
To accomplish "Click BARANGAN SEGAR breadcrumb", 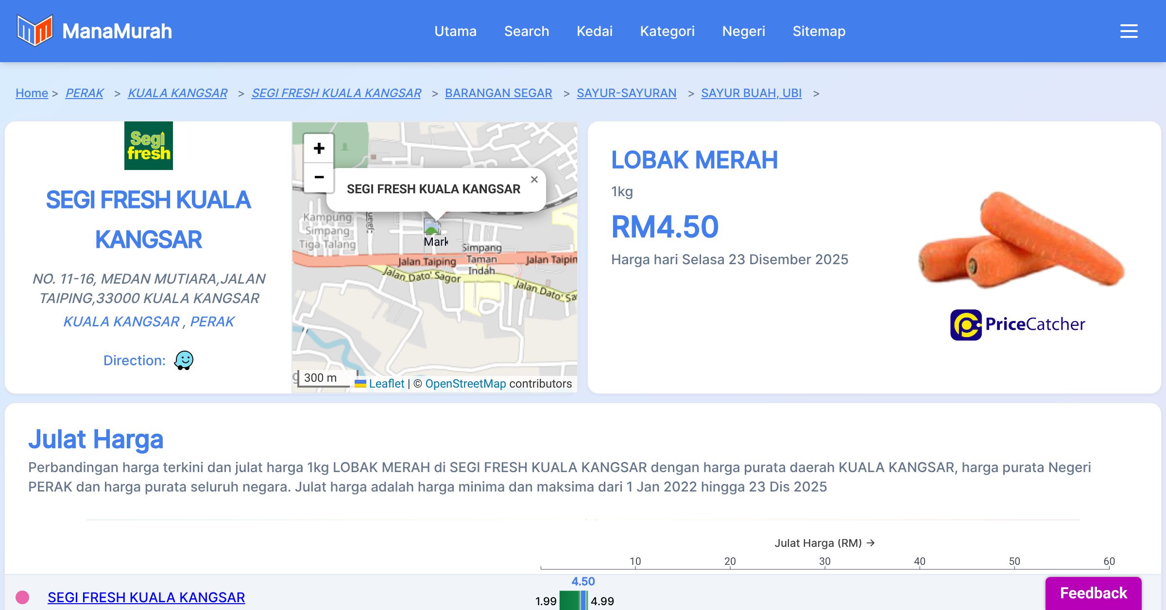I will [498, 93].
